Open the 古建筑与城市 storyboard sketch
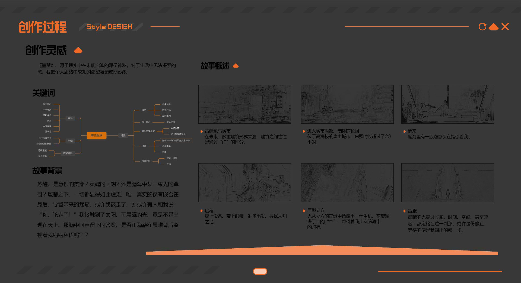This screenshot has height=283, width=521. 244,104
